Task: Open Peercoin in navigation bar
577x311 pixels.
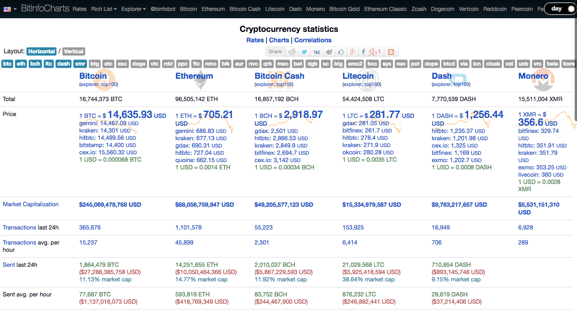Action: [x=522, y=9]
